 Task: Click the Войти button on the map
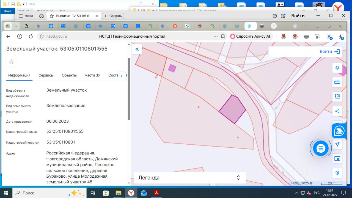click(x=330, y=51)
